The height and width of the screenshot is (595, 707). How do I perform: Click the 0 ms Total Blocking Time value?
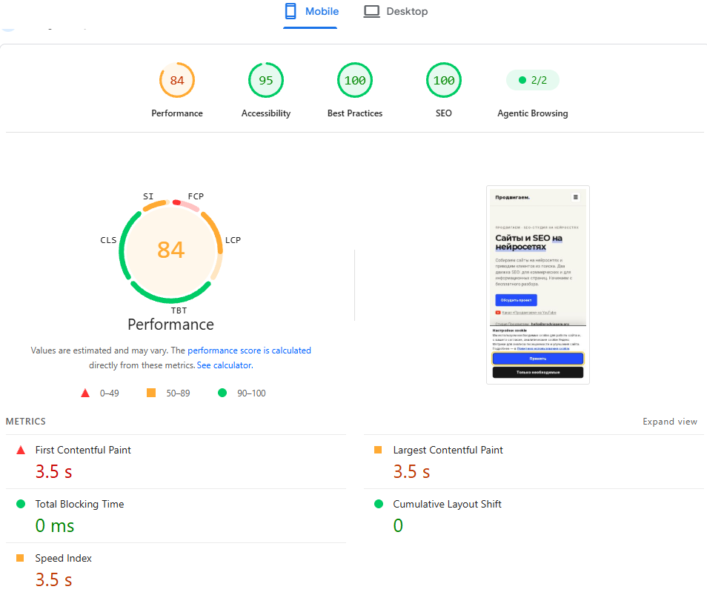pyautogui.click(x=55, y=525)
